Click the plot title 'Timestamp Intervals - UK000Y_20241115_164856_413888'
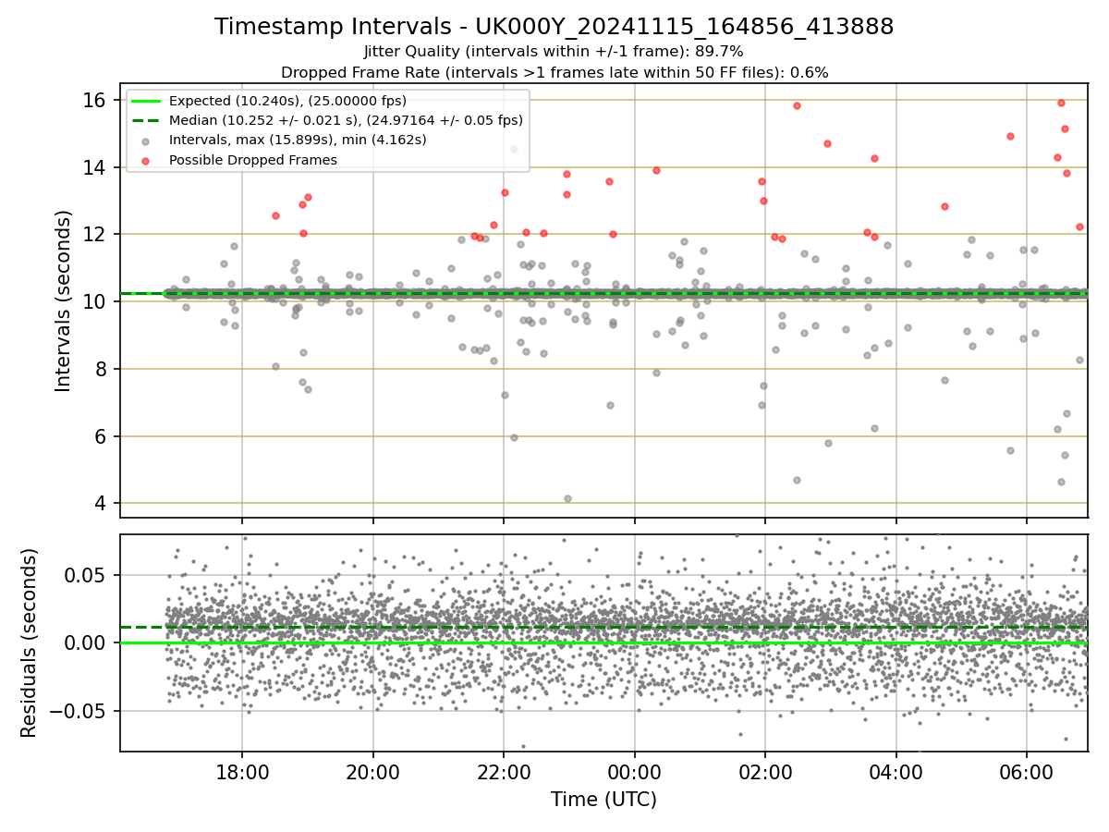 (554, 27)
